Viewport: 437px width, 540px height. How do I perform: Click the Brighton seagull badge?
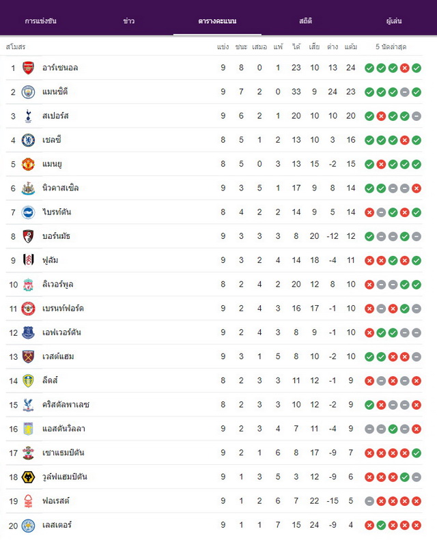(28, 212)
